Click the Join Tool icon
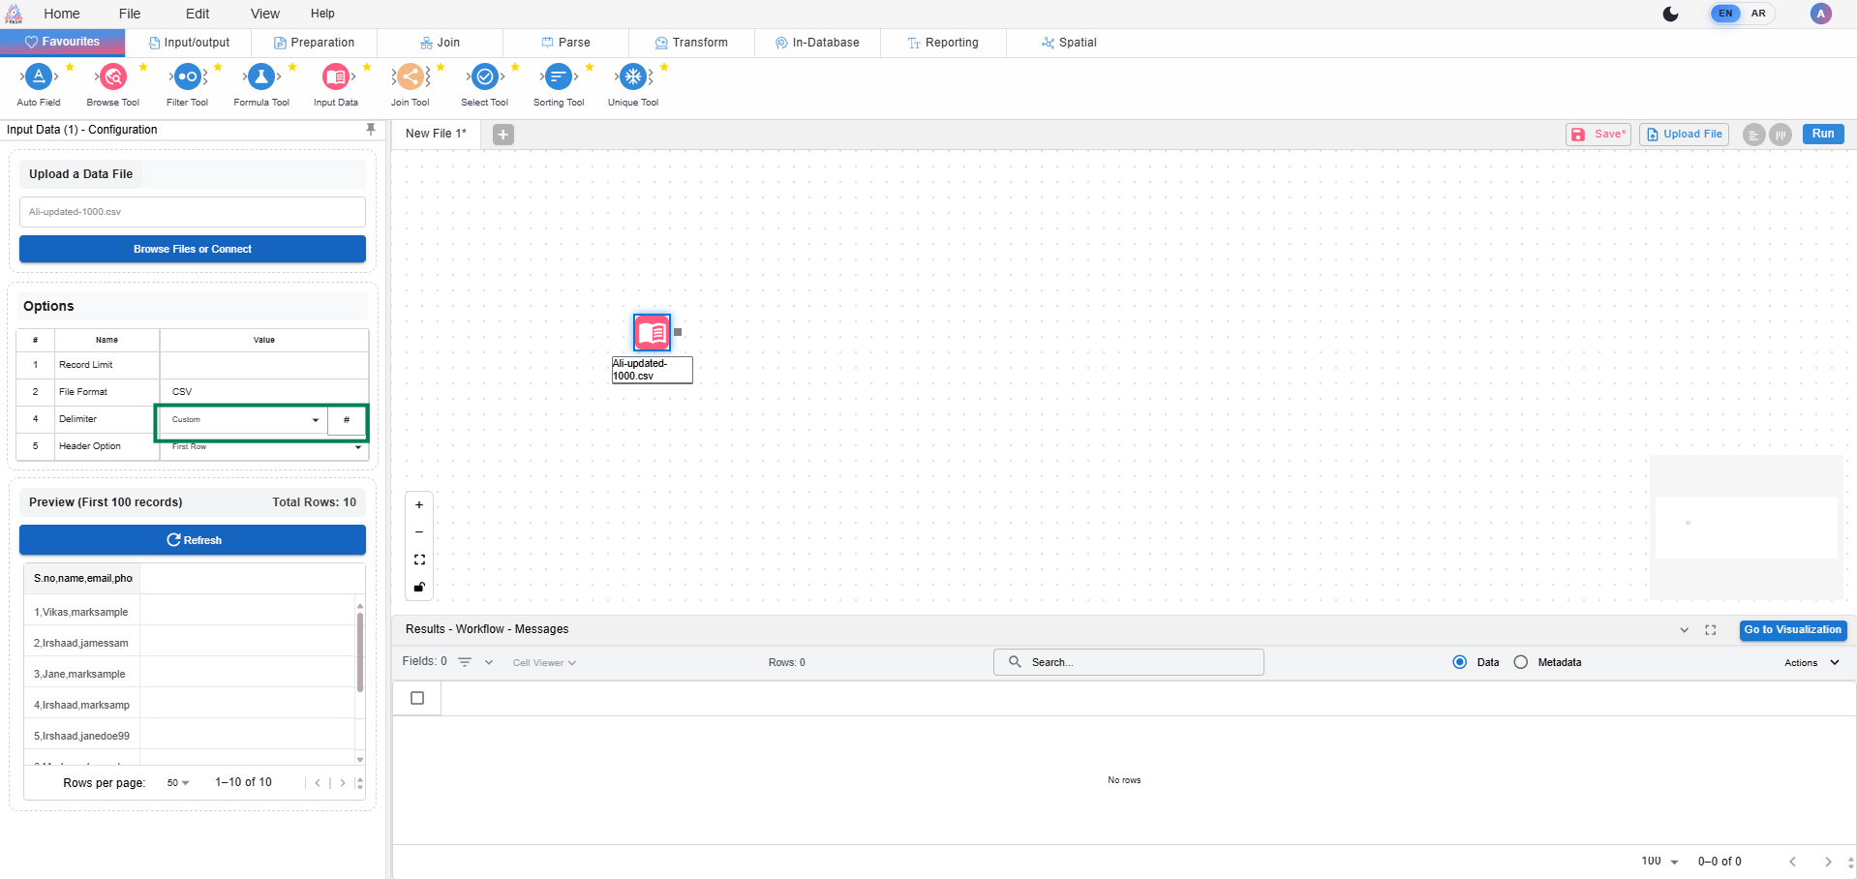This screenshot has height=879, width=1857. (411, 77)
